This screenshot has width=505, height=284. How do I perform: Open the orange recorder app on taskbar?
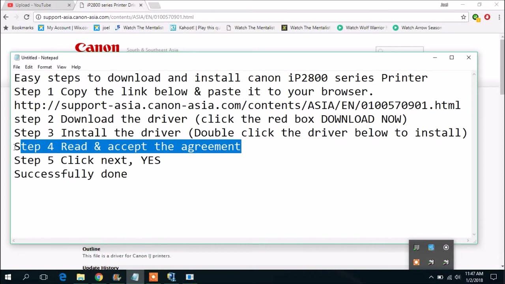(153, 277)
